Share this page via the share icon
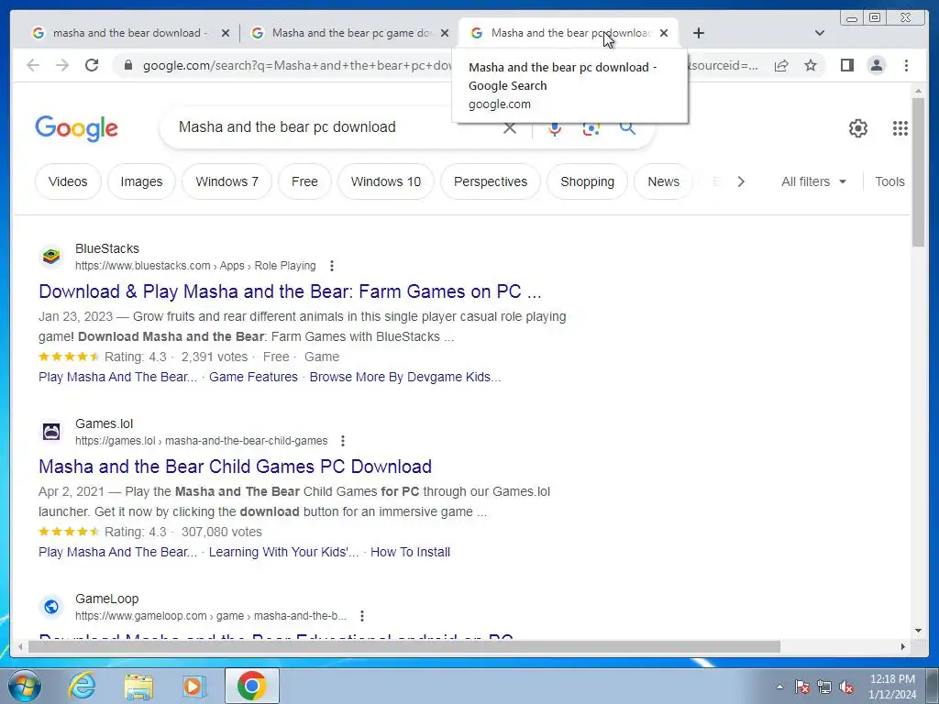The image size is (939, 704). 781,65
